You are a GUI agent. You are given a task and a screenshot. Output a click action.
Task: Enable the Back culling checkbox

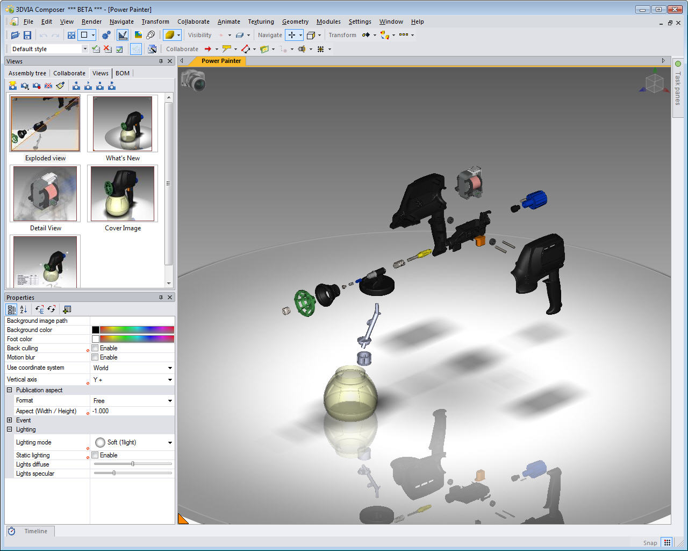click(95, 348)
